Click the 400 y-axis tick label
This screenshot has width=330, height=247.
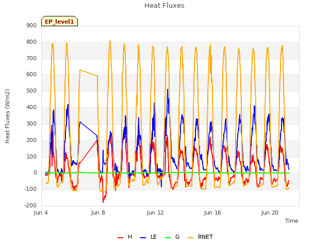31,108
